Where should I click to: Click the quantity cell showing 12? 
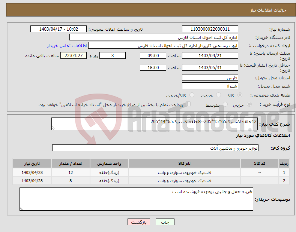(x=71, y=173)
